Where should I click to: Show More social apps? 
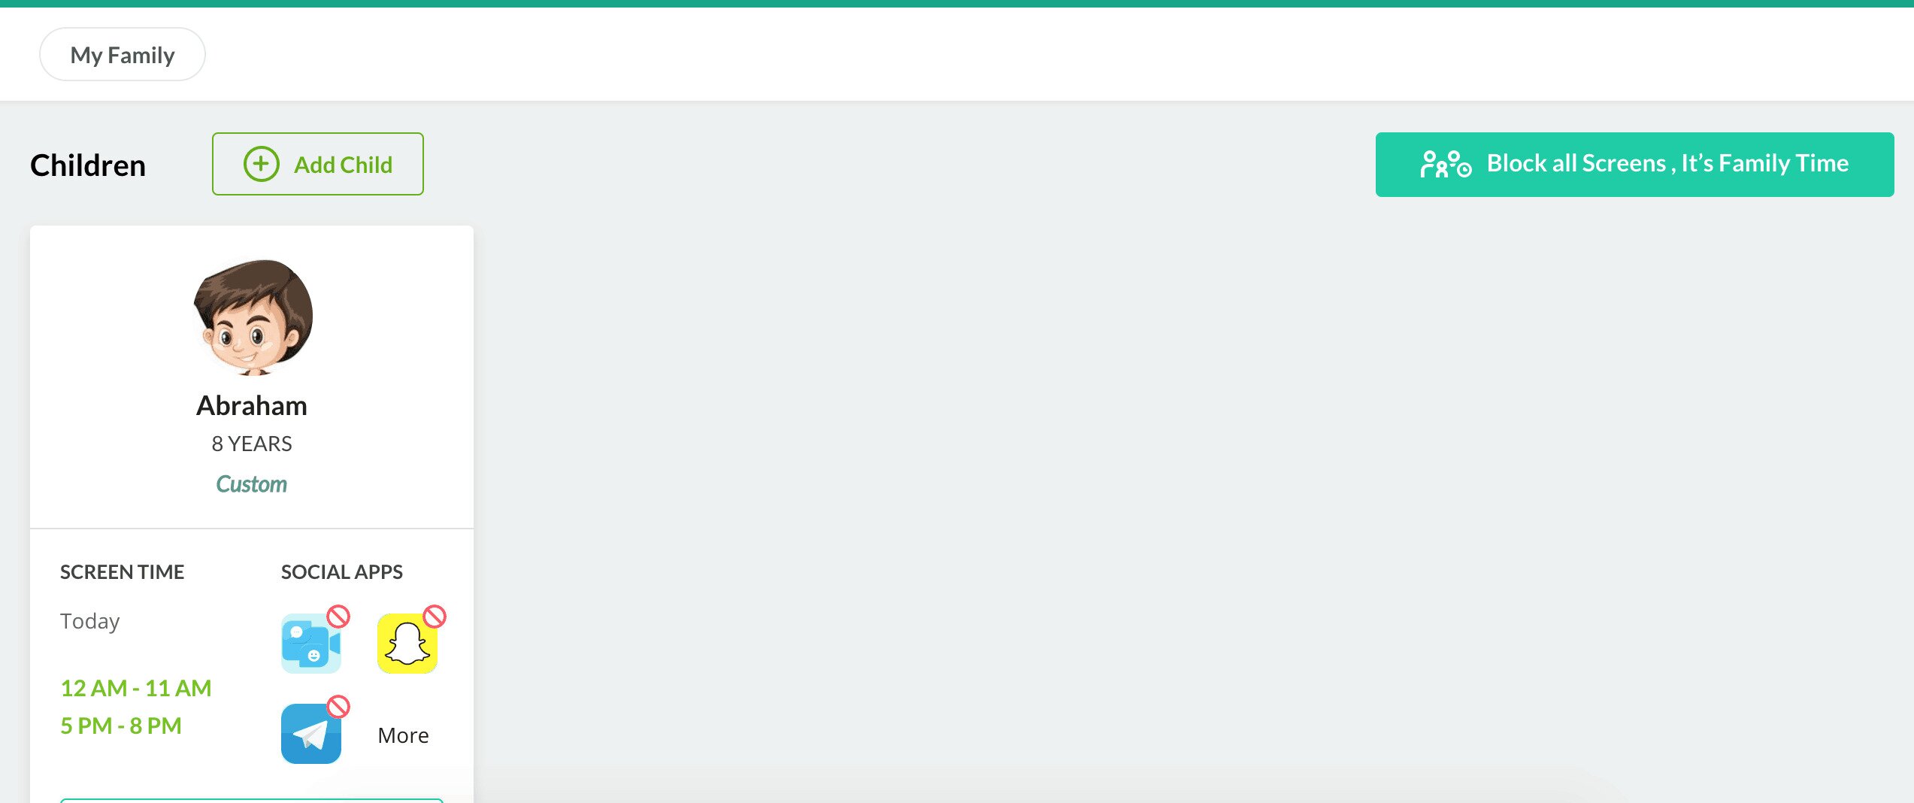click(403, 735)
